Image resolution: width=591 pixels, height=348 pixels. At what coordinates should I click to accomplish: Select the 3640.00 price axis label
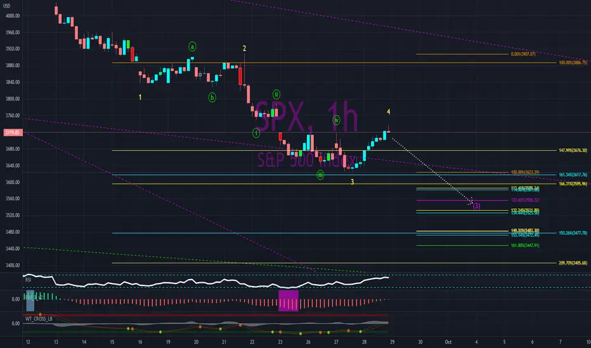pos(13,166)
